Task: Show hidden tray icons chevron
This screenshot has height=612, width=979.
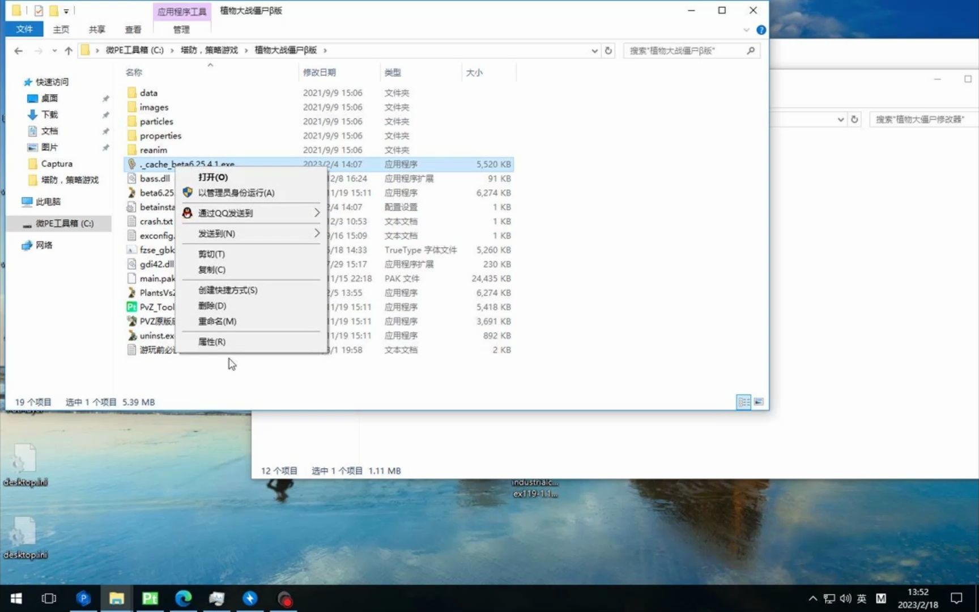Action: tap(812, 598)
